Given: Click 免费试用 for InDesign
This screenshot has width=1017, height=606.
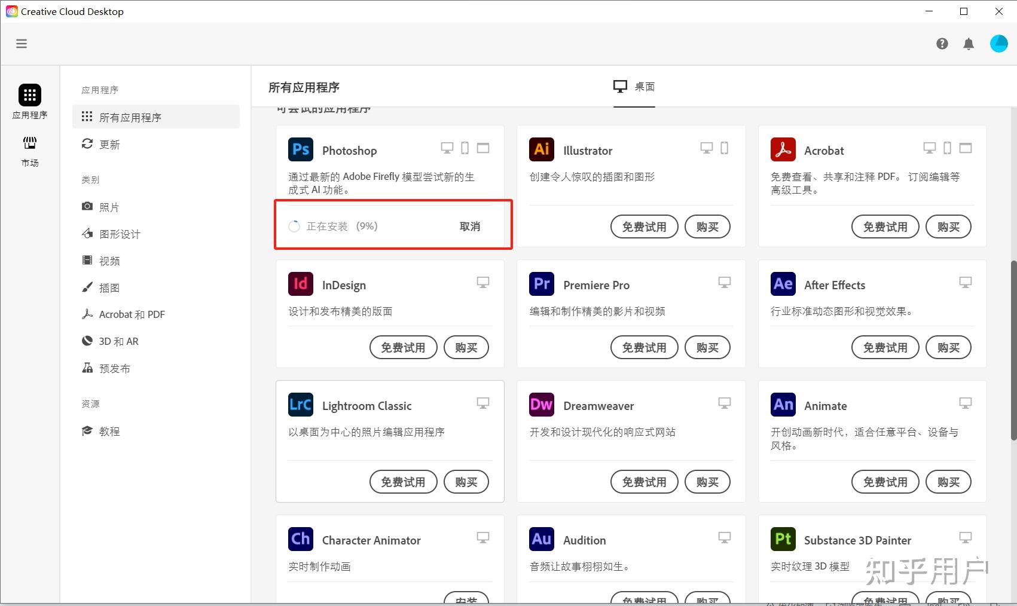Looking at the screenshot, I should pyautogui.click(x=404, y=347).
